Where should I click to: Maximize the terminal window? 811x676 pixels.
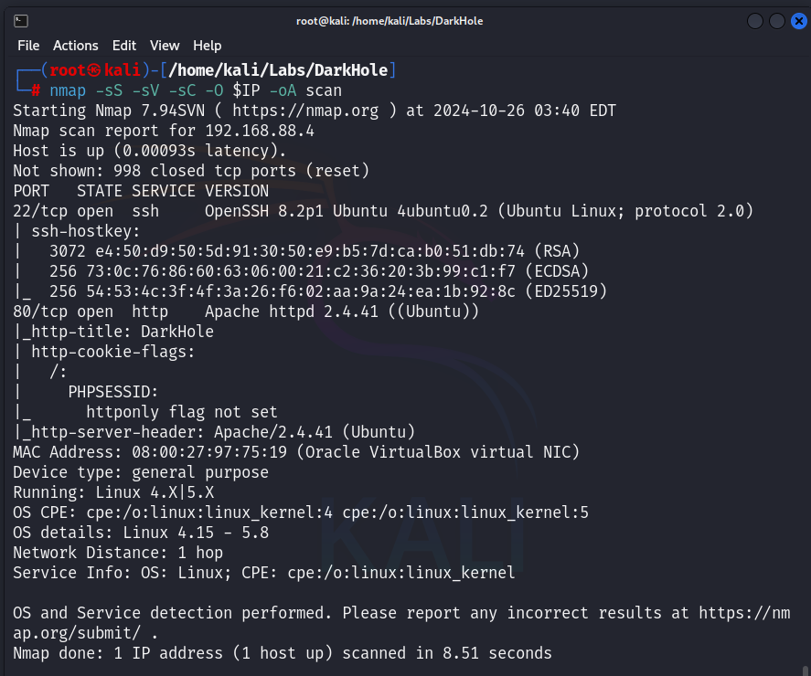click(776, 21)
